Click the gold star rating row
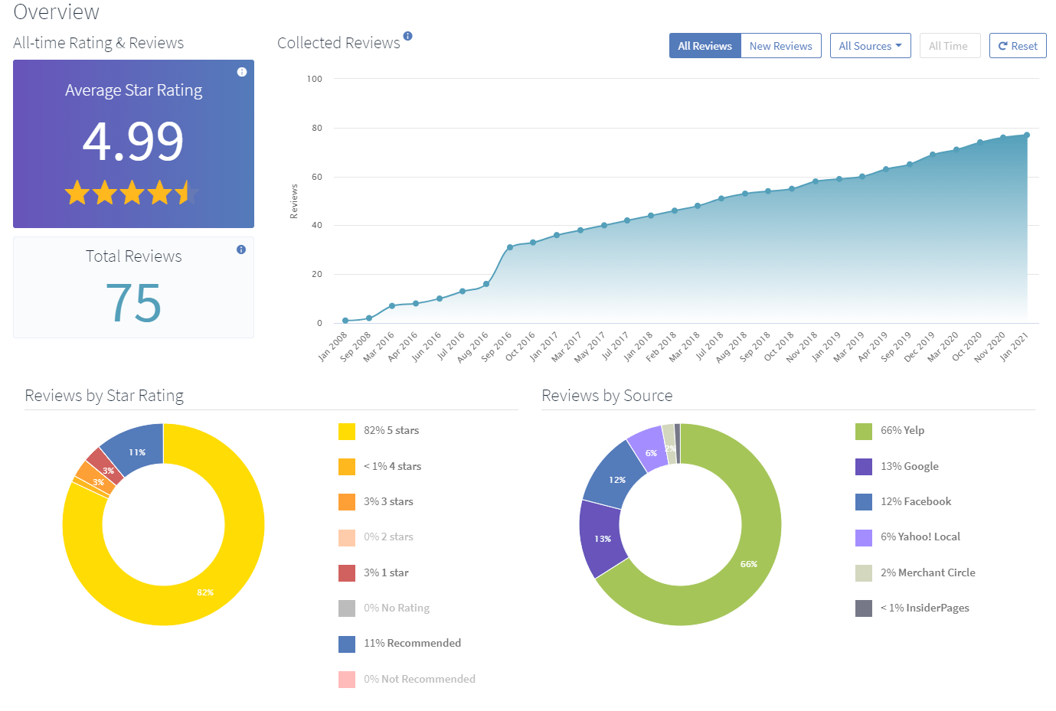Screen dimensions: 1056x711 click(x=132, y=193)
